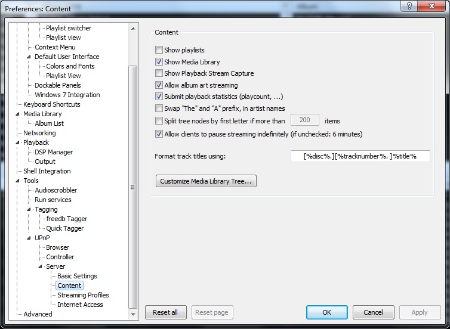Collapse the Media Library tree branch
Screen dimensions: 450x329
tap(18, 114)
